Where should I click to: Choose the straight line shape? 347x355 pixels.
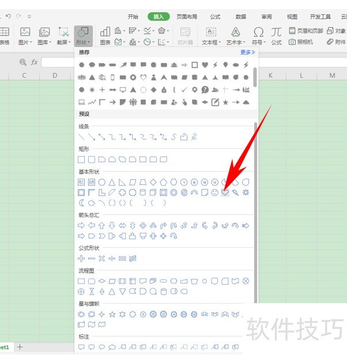[x=81, y=137]
